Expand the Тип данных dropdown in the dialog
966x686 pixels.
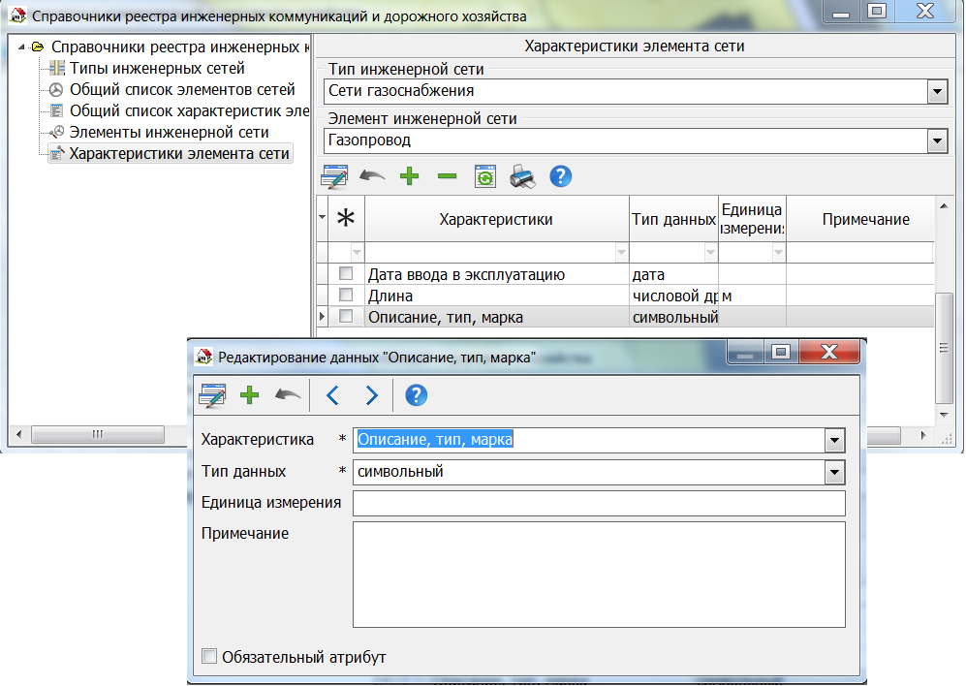[x=834, y=473]
